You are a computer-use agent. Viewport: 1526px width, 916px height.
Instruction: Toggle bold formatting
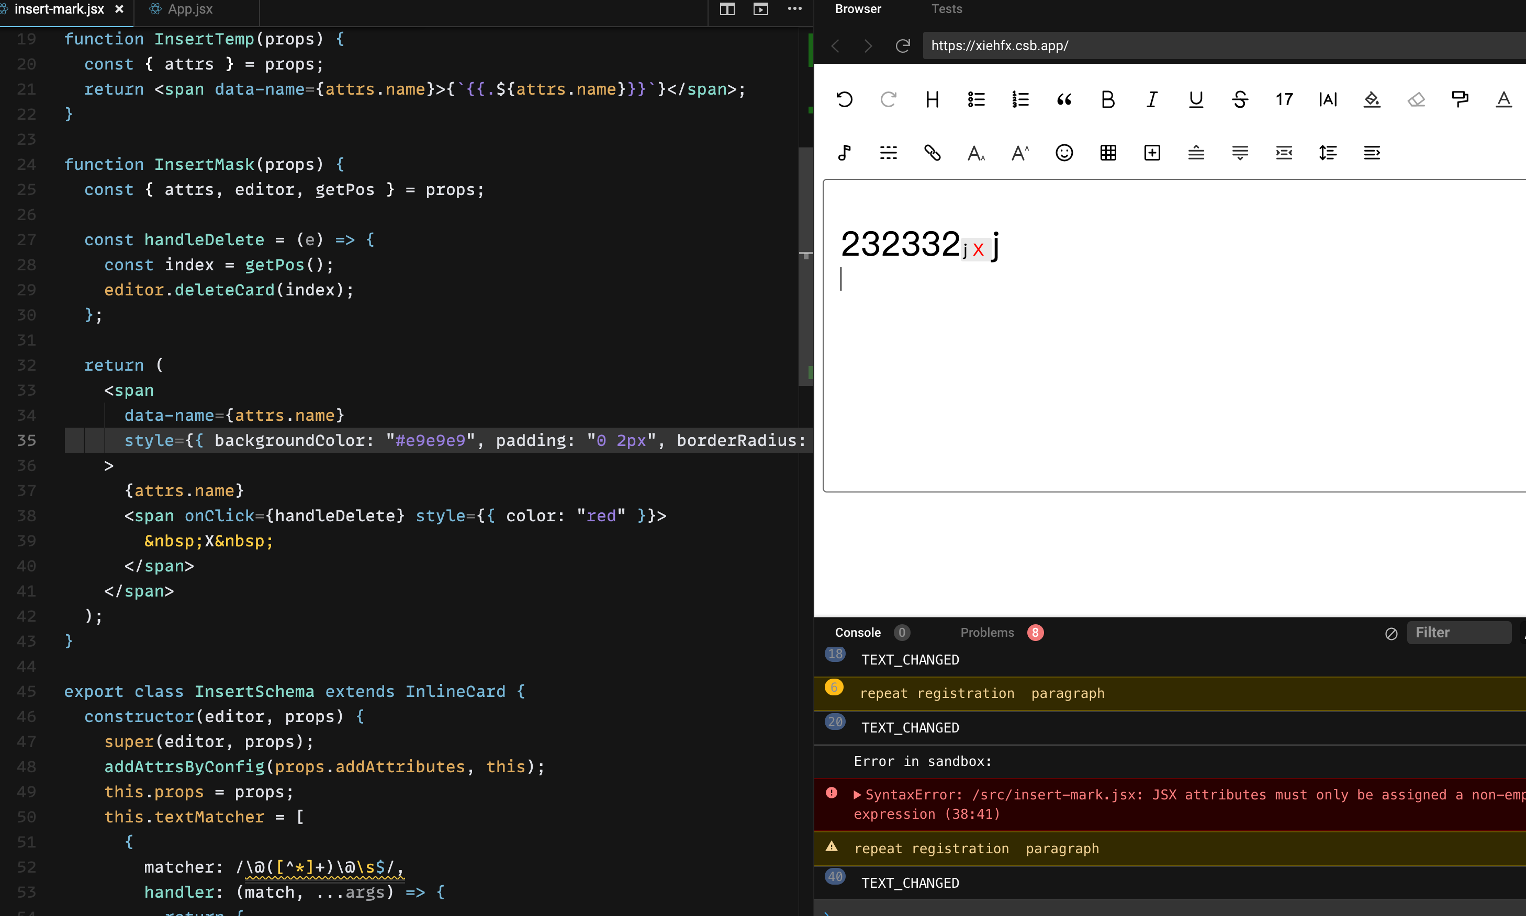tap(1107, 99)
